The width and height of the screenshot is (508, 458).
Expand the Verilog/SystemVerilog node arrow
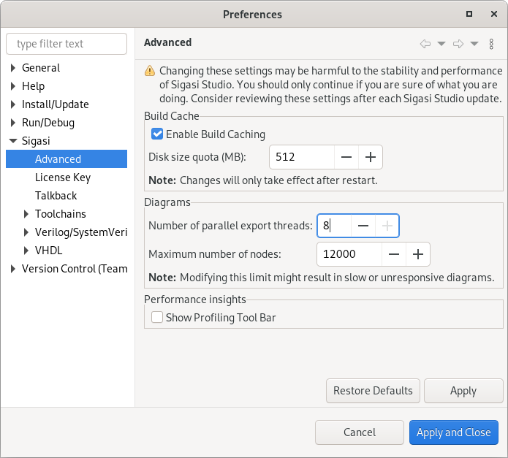(26, 232)
